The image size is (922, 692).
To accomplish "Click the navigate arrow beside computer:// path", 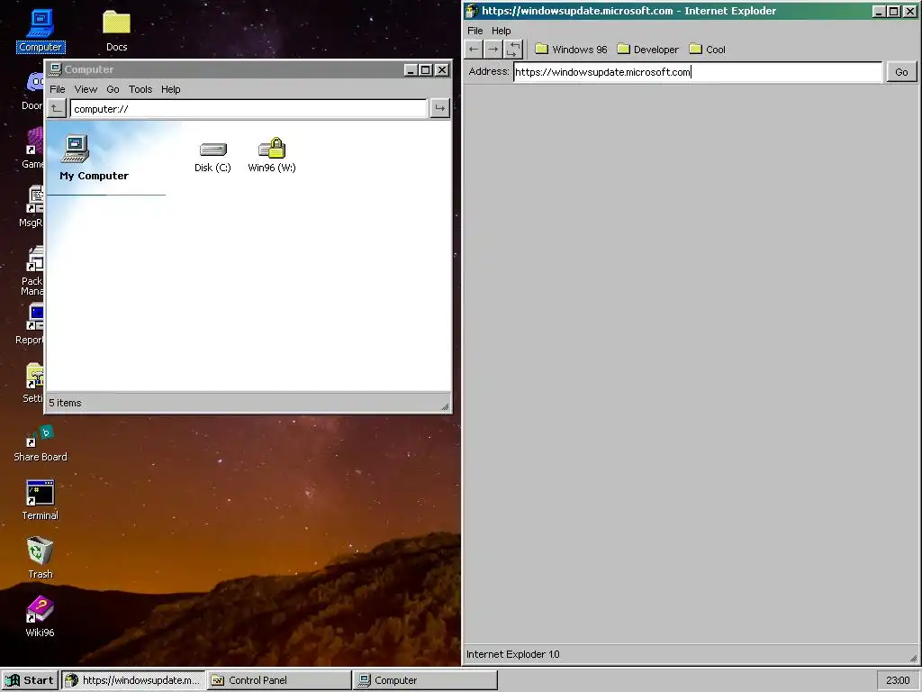I will (x=439, y=108).
